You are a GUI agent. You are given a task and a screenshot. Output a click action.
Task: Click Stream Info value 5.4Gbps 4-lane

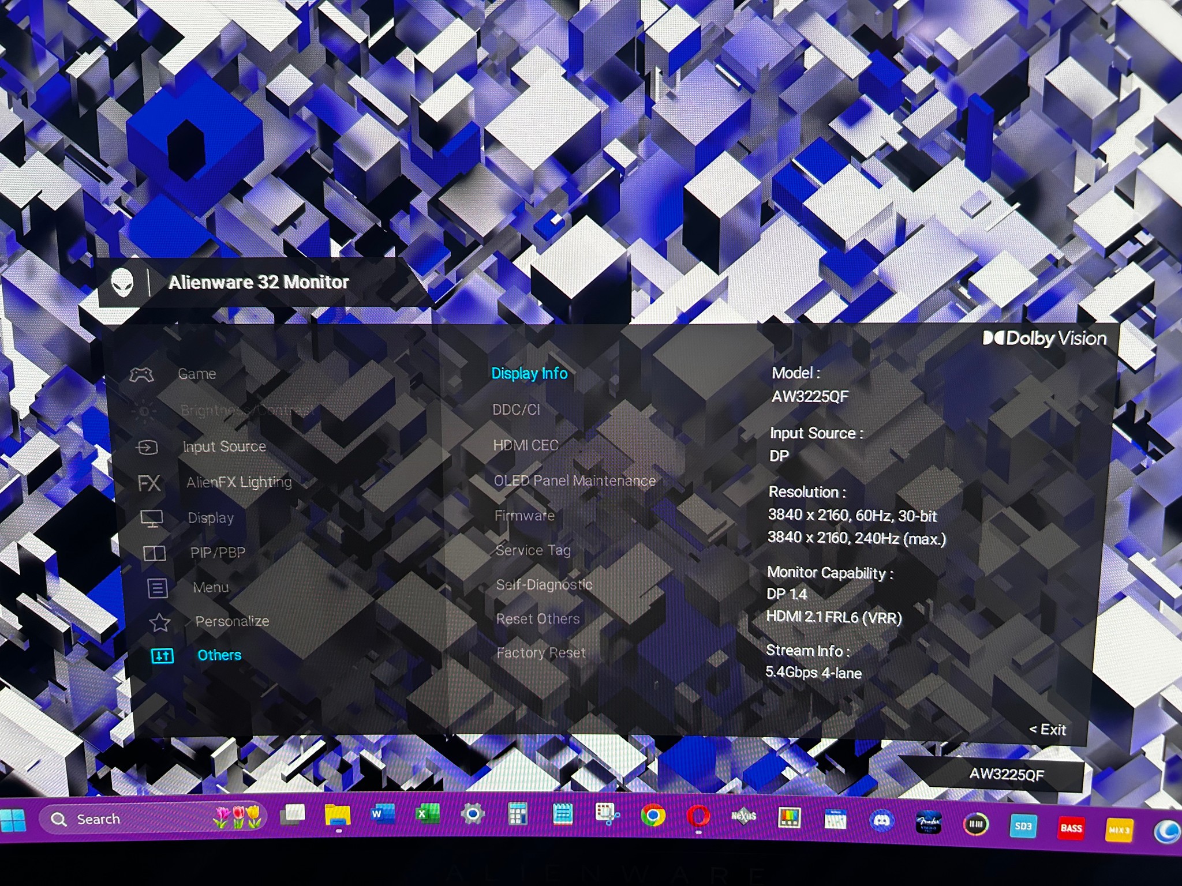[814, 673]
